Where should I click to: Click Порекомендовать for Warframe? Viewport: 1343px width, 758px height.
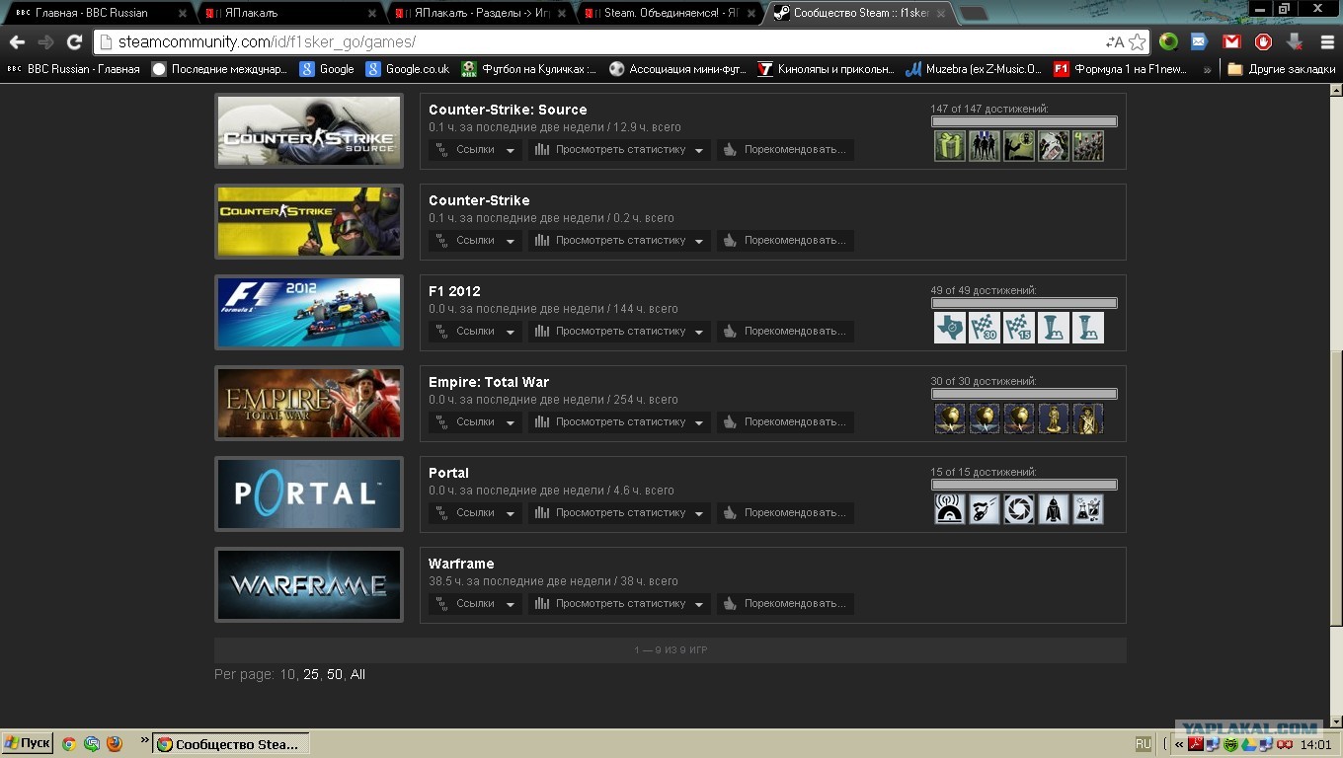tap(785, 604)
